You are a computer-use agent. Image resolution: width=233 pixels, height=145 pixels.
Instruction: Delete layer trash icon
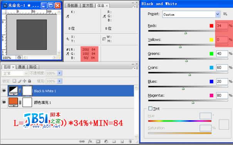(130, 141)
